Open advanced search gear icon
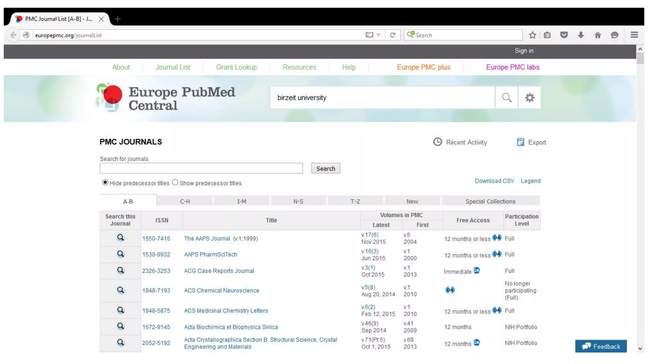 [x=529, y=98]
